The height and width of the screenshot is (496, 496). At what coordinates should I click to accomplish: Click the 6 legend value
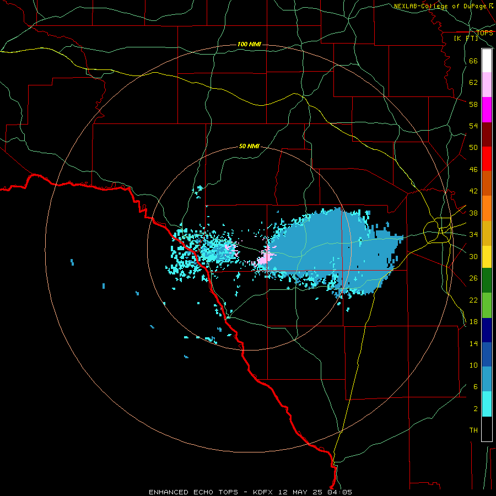coord(475,387)
